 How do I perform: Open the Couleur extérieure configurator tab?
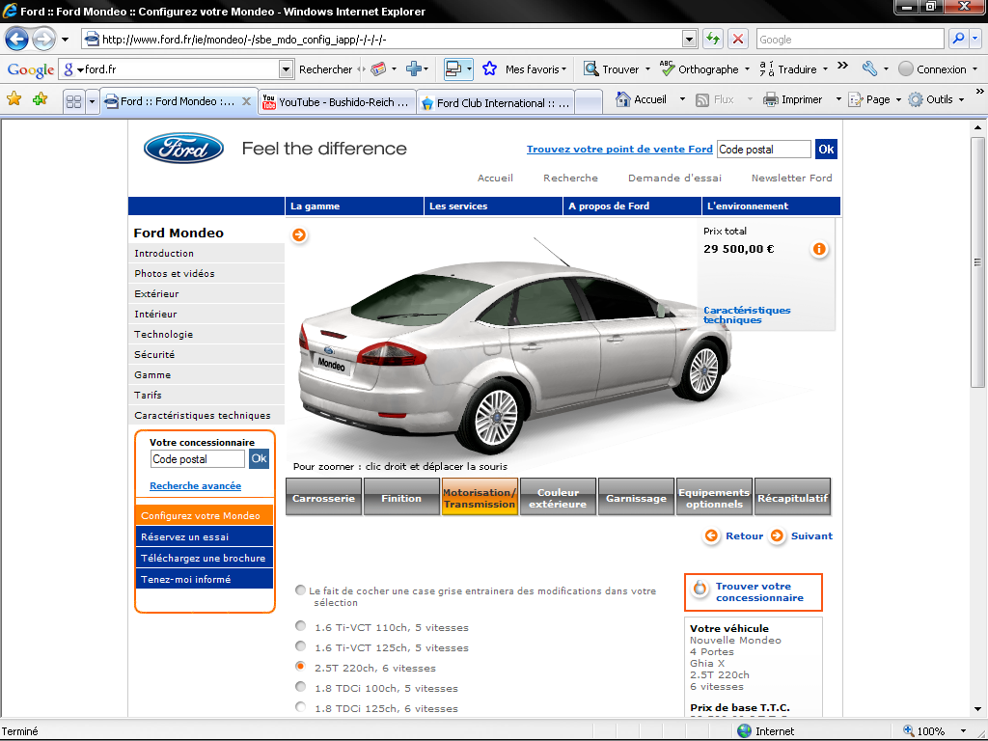558,498
